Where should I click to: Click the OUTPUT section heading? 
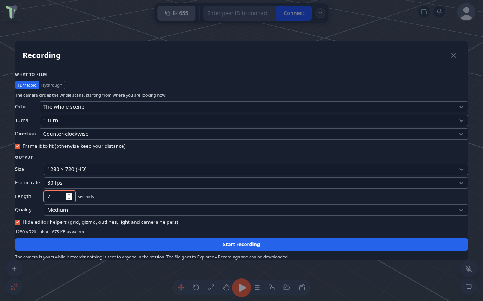click(x=24, y=157)
